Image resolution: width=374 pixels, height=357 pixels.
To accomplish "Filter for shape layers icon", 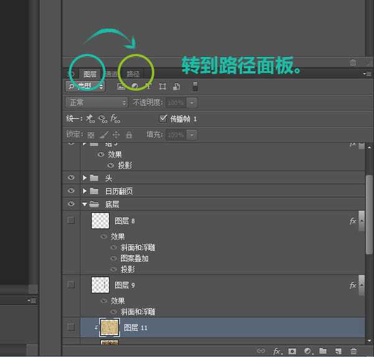I will (163, 86).
